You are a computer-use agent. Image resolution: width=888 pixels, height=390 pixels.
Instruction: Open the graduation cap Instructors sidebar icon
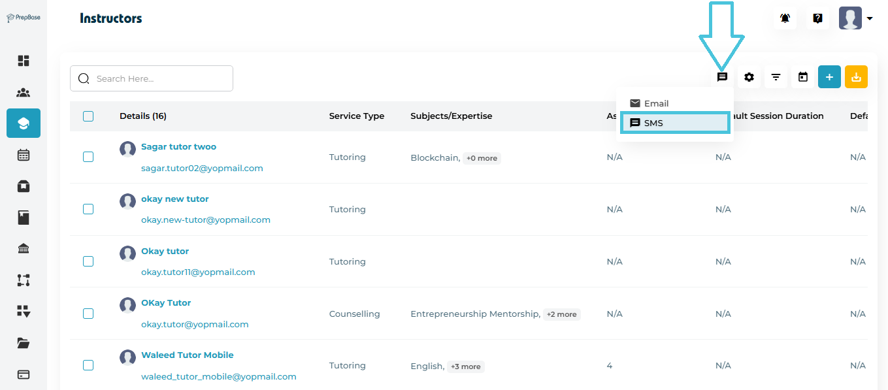point(24,123)
